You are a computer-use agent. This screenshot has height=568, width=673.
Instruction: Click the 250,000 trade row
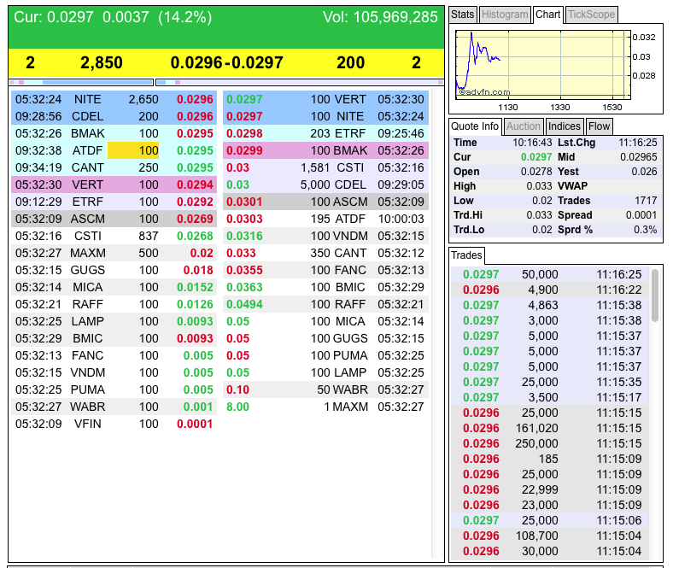tap(549, 443)
